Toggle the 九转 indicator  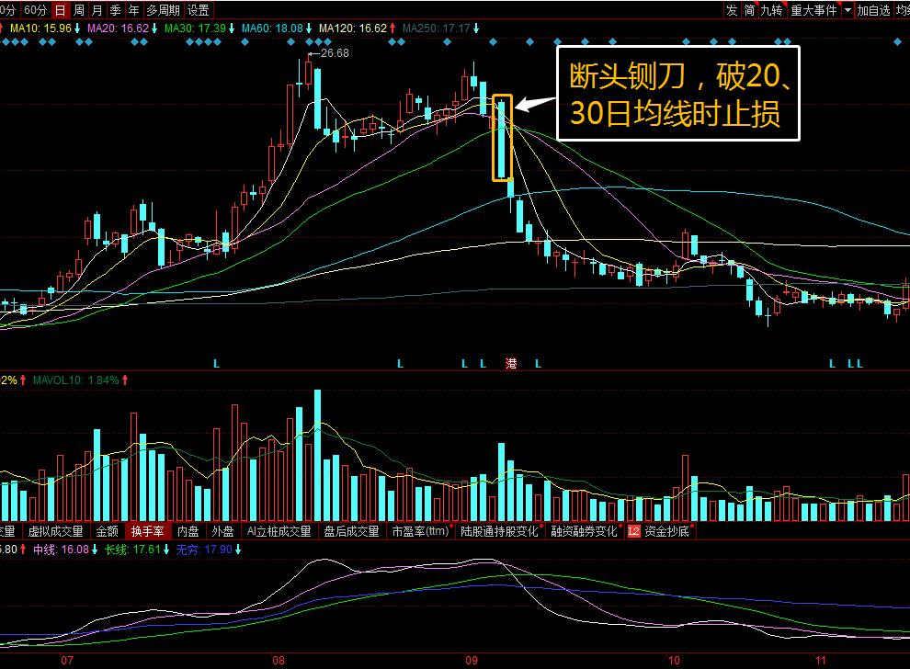coord(771,10)
